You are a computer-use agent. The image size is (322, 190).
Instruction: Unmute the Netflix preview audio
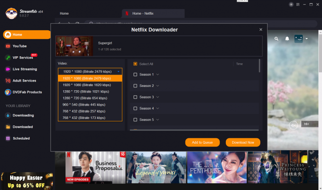(x=293, y=125)
